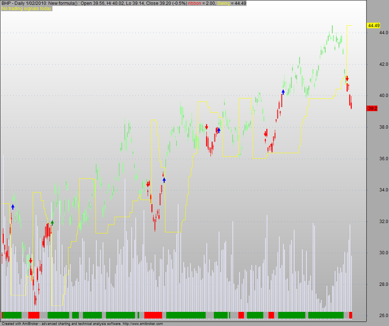This screenshot has width=389, height=326.
Task: Click the widest red segment of the bottom ribbon
Action: (x=153, y=315)
